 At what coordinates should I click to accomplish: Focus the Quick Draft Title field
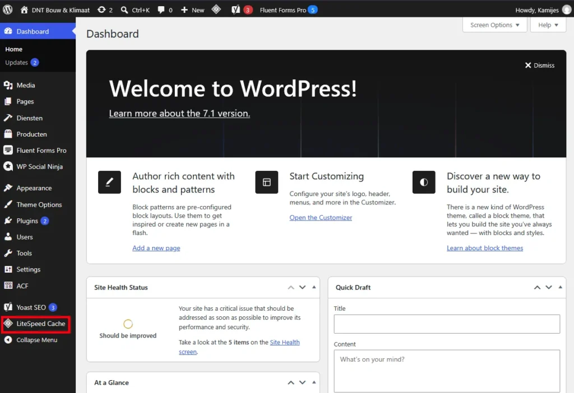coord(447,324)
